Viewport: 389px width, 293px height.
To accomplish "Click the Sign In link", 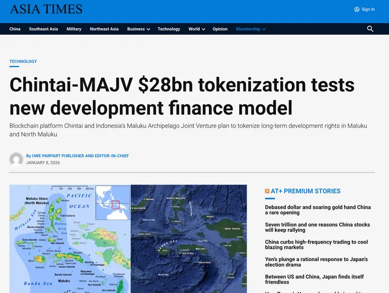I will click(368, 9).
